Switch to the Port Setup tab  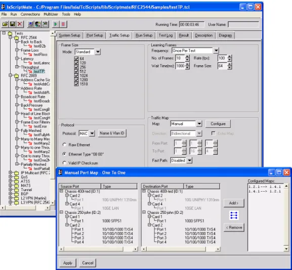(95, 35)
